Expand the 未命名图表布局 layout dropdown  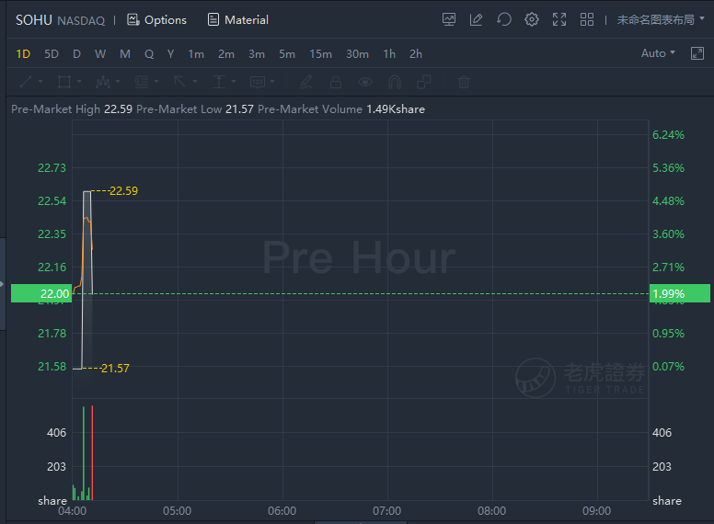661,19
